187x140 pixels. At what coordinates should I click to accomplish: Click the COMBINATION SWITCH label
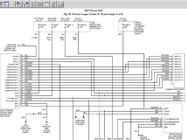[x=174, y=89]
